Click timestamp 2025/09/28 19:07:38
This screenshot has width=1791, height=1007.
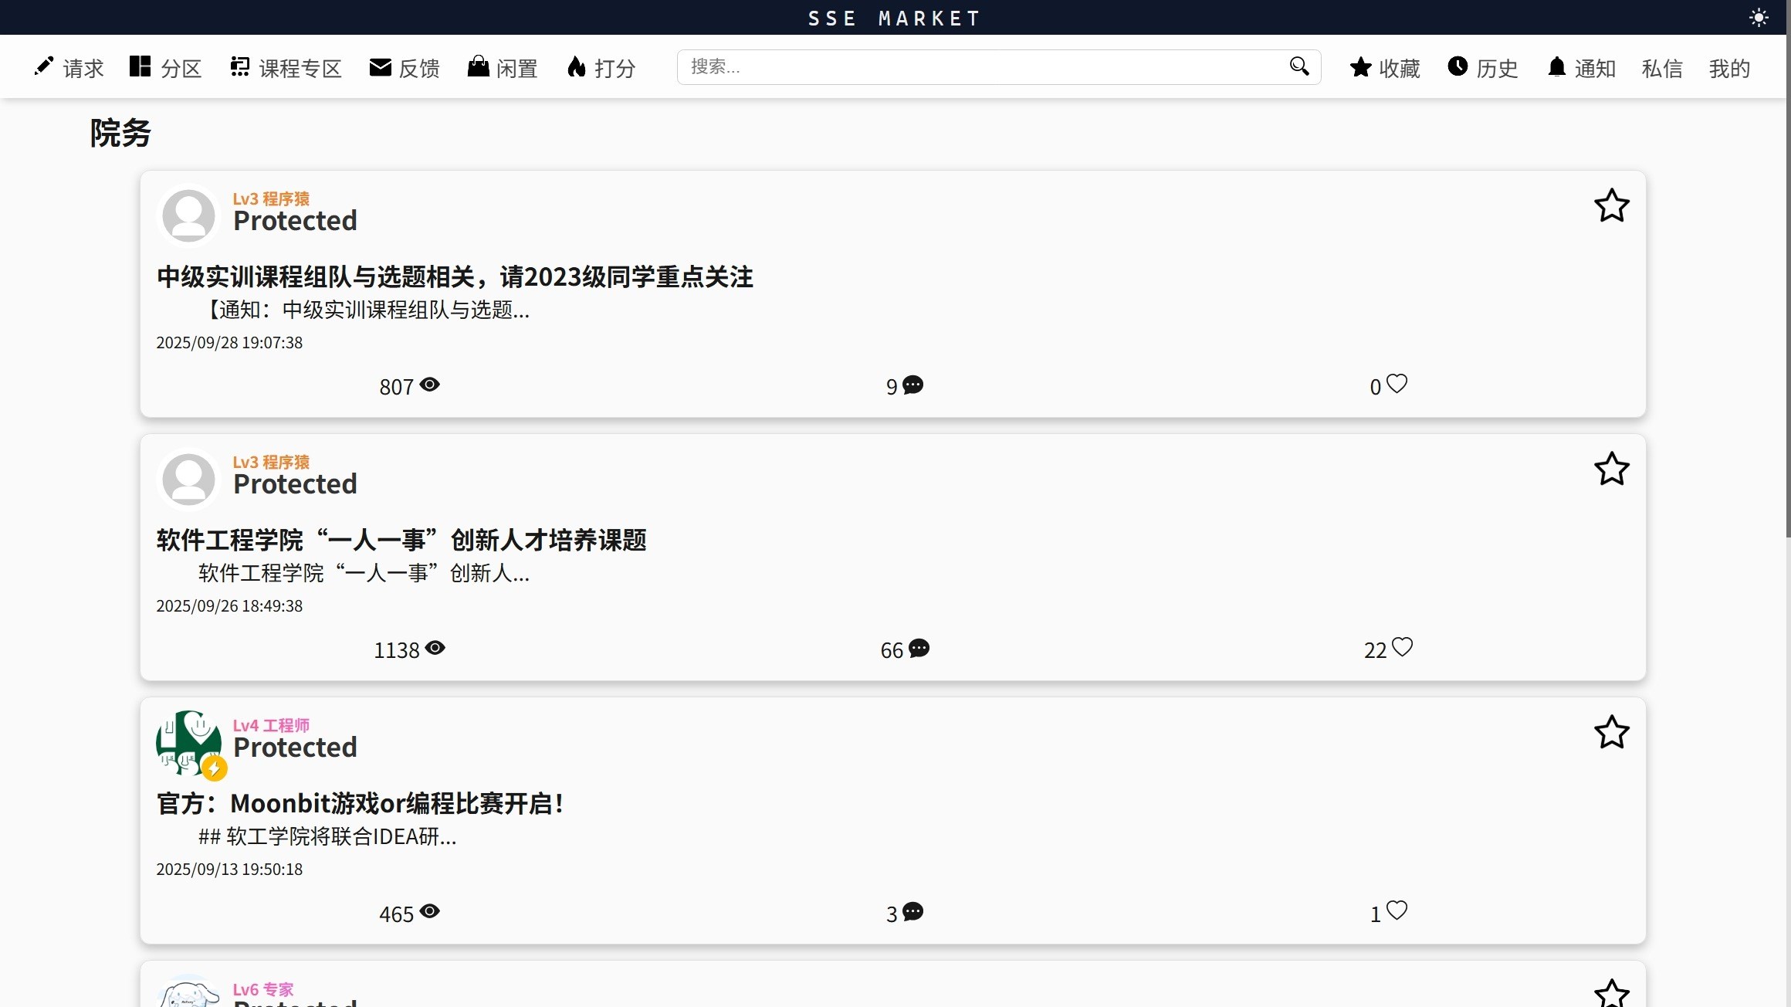point(229,342)
